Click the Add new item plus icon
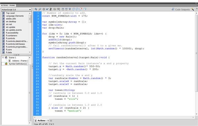Image resolution: width=198 pixels, height=126 pixels. pyautogui.click(x=36, y=9)
